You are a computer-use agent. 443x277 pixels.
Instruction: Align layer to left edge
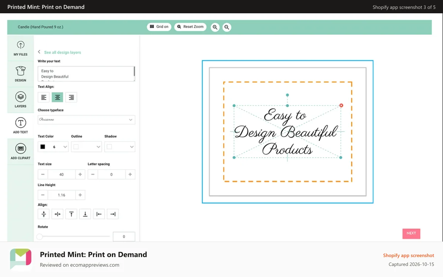(99, 214)
